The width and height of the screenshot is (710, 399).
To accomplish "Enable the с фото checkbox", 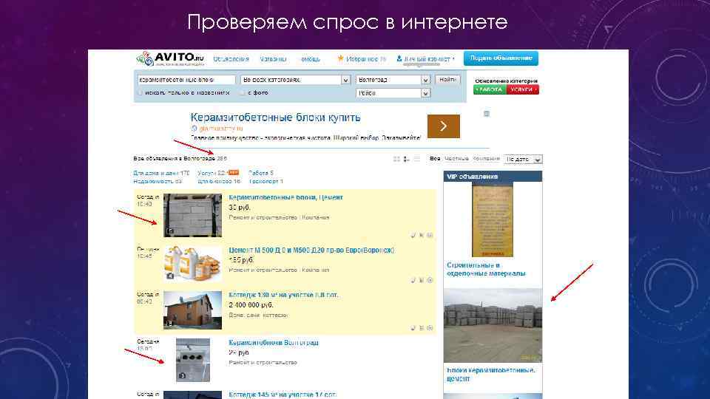I will pyautogui.click(x=243, y=93).
